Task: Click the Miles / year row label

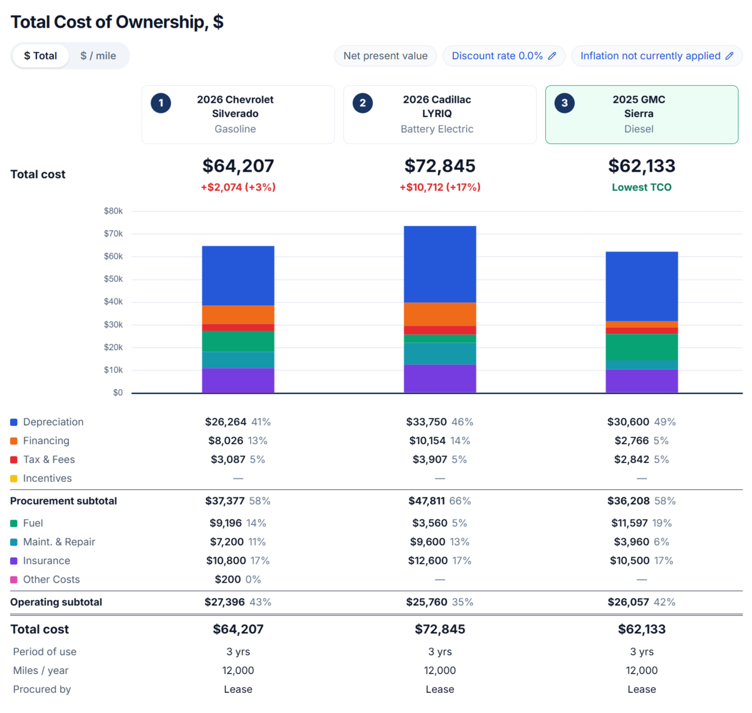Action: pyautogui.click(x=41, y=671)
